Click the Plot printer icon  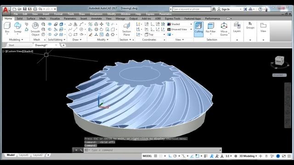(x=35, y=9)
